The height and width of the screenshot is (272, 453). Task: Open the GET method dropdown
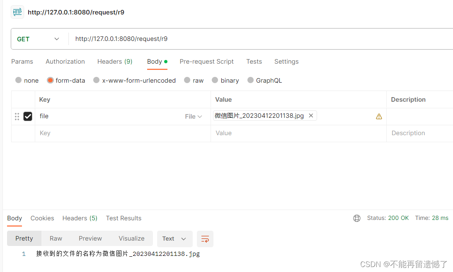click(x=38, y=39)
